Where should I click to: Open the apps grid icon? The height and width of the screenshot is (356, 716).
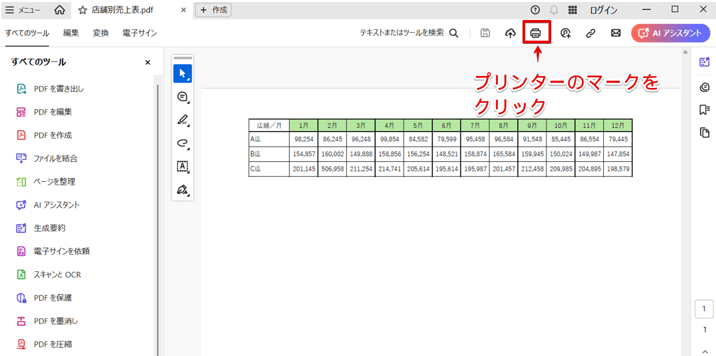click(x=573, y=10)
